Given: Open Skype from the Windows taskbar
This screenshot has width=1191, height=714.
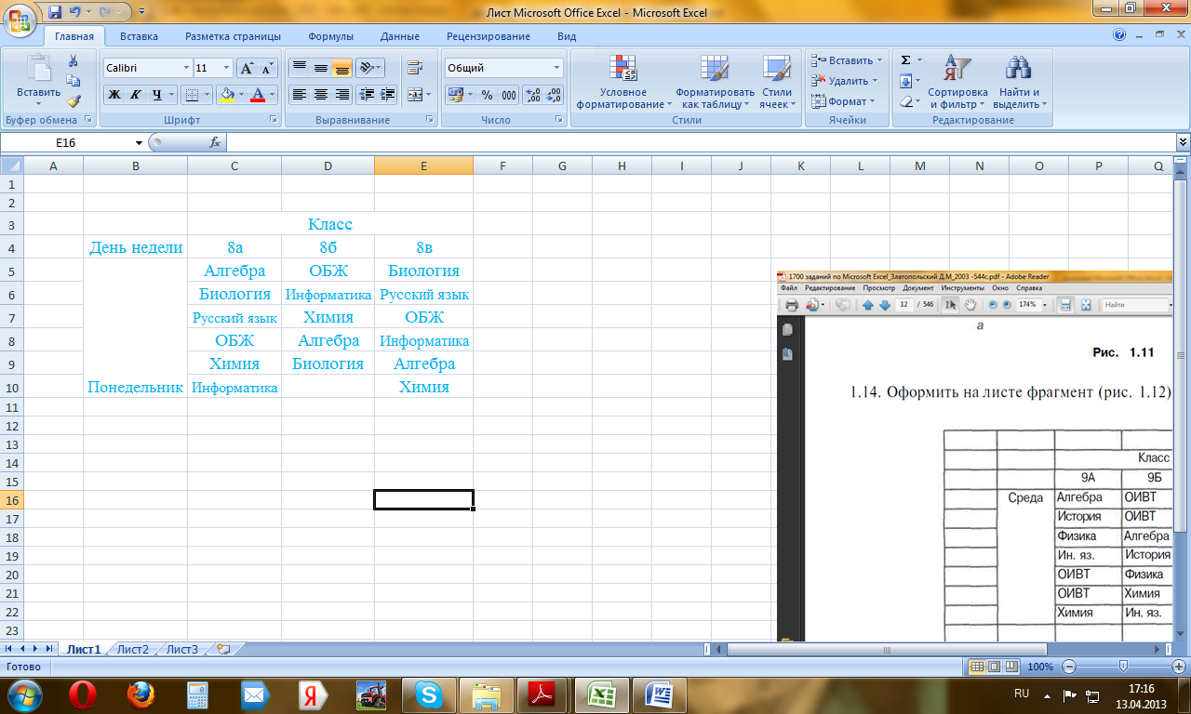Looking at the screenshot, I should pos(429,694).
